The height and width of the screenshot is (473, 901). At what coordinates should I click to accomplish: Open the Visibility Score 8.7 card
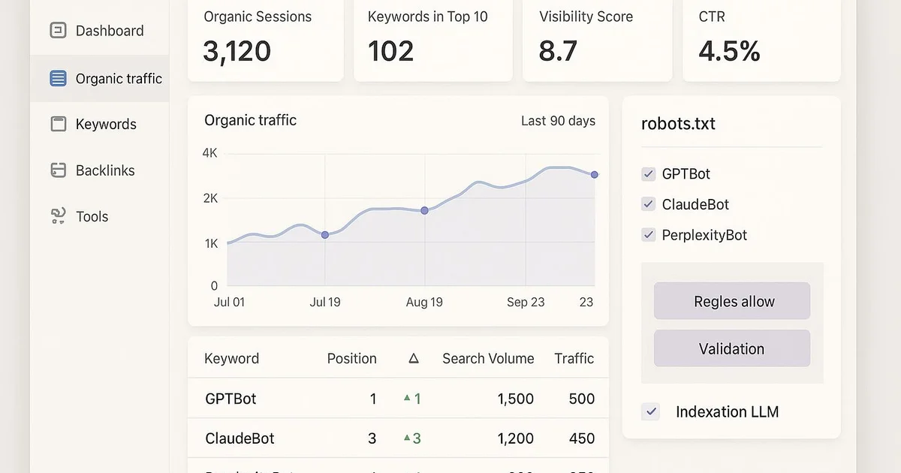click(597, 40)
